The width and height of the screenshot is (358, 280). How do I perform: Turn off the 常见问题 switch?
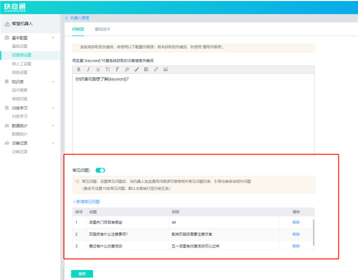[x=100, y=170]
